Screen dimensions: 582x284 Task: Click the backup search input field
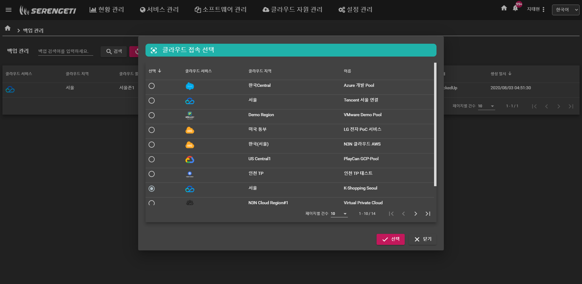[x=65, y=51]
